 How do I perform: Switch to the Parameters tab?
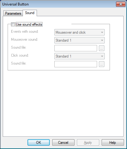[x=13, y=13]
